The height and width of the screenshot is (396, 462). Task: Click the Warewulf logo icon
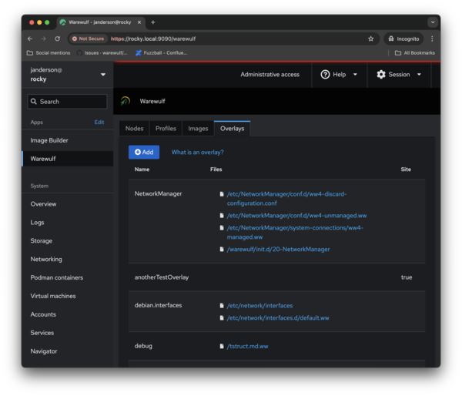point(126,101)
